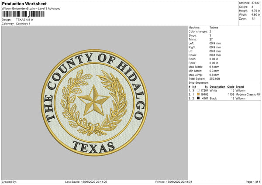Click the Left value 60.9 mm

pos(215,43)
